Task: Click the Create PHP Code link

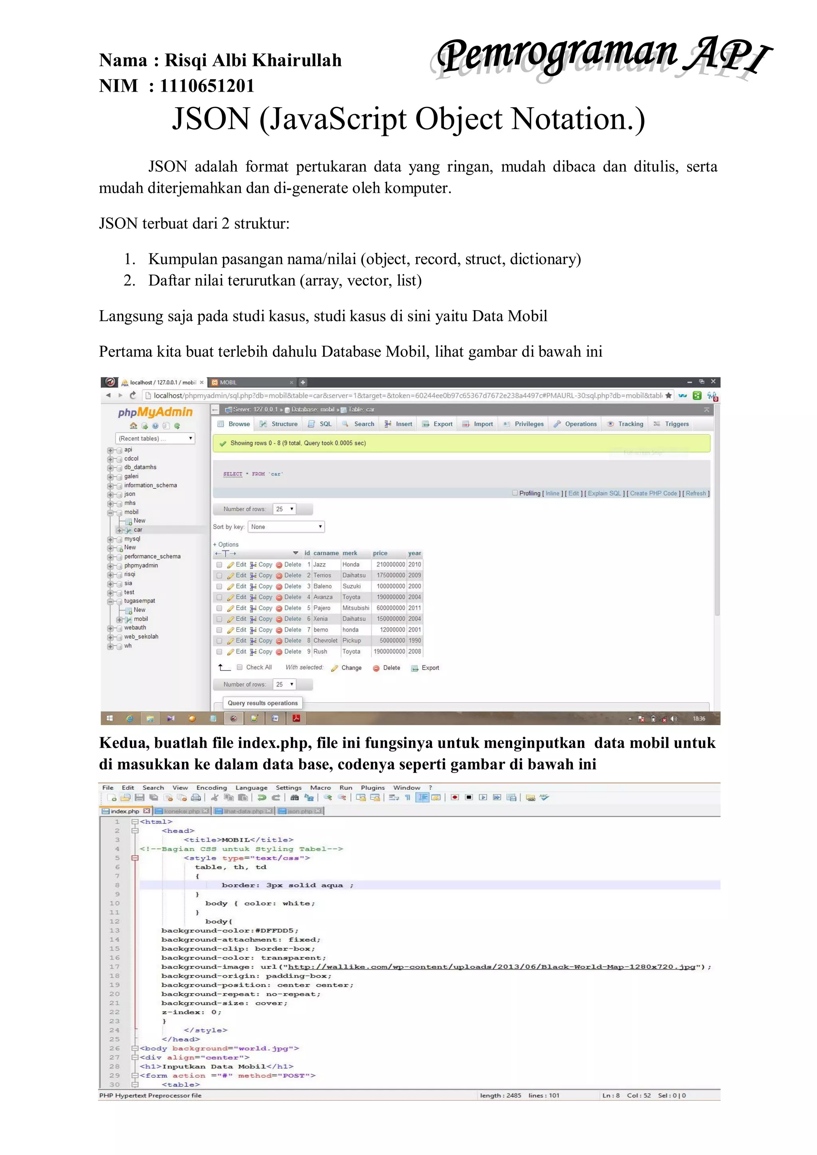Action: click(653, 494)
